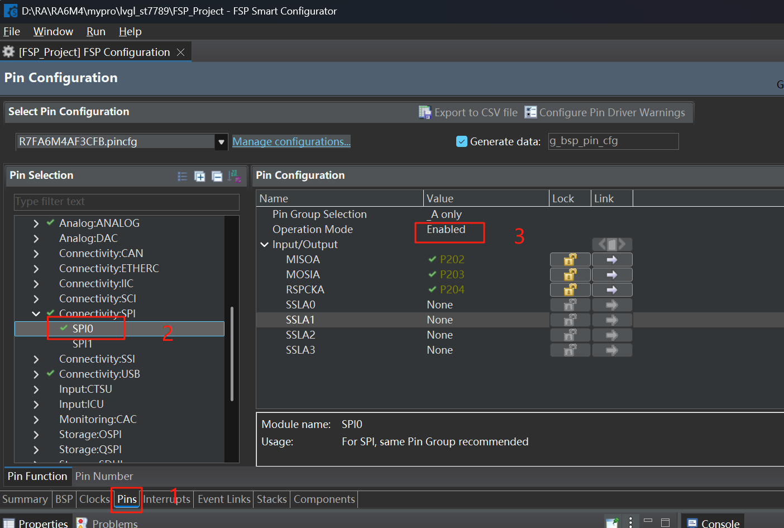
Task: Expand the Storage:QSPI node
Action: pos(36,450)
